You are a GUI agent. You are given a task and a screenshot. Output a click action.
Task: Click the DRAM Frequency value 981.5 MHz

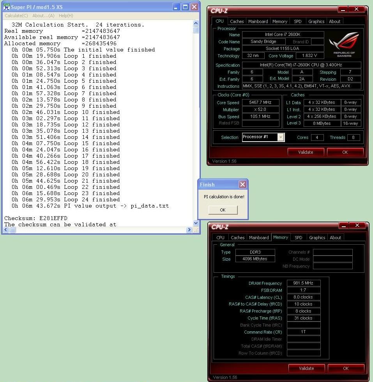[303, 283]
